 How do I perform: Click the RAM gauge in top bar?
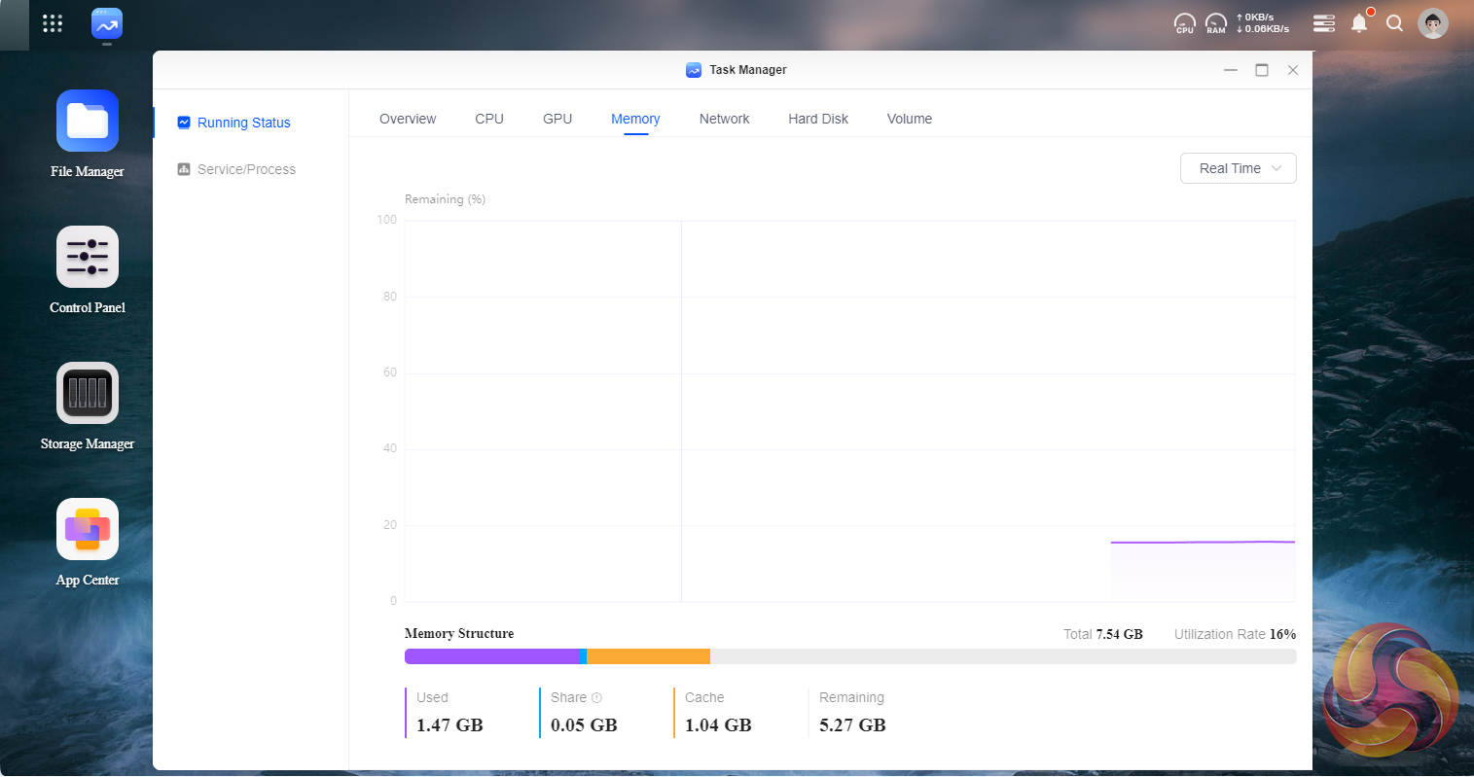click(1215, 23)
